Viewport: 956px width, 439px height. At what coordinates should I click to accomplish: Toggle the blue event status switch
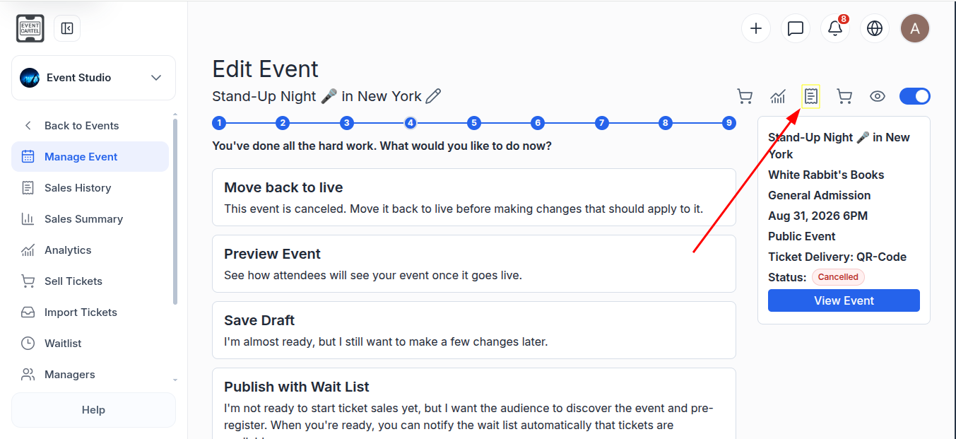click(914, 96)
